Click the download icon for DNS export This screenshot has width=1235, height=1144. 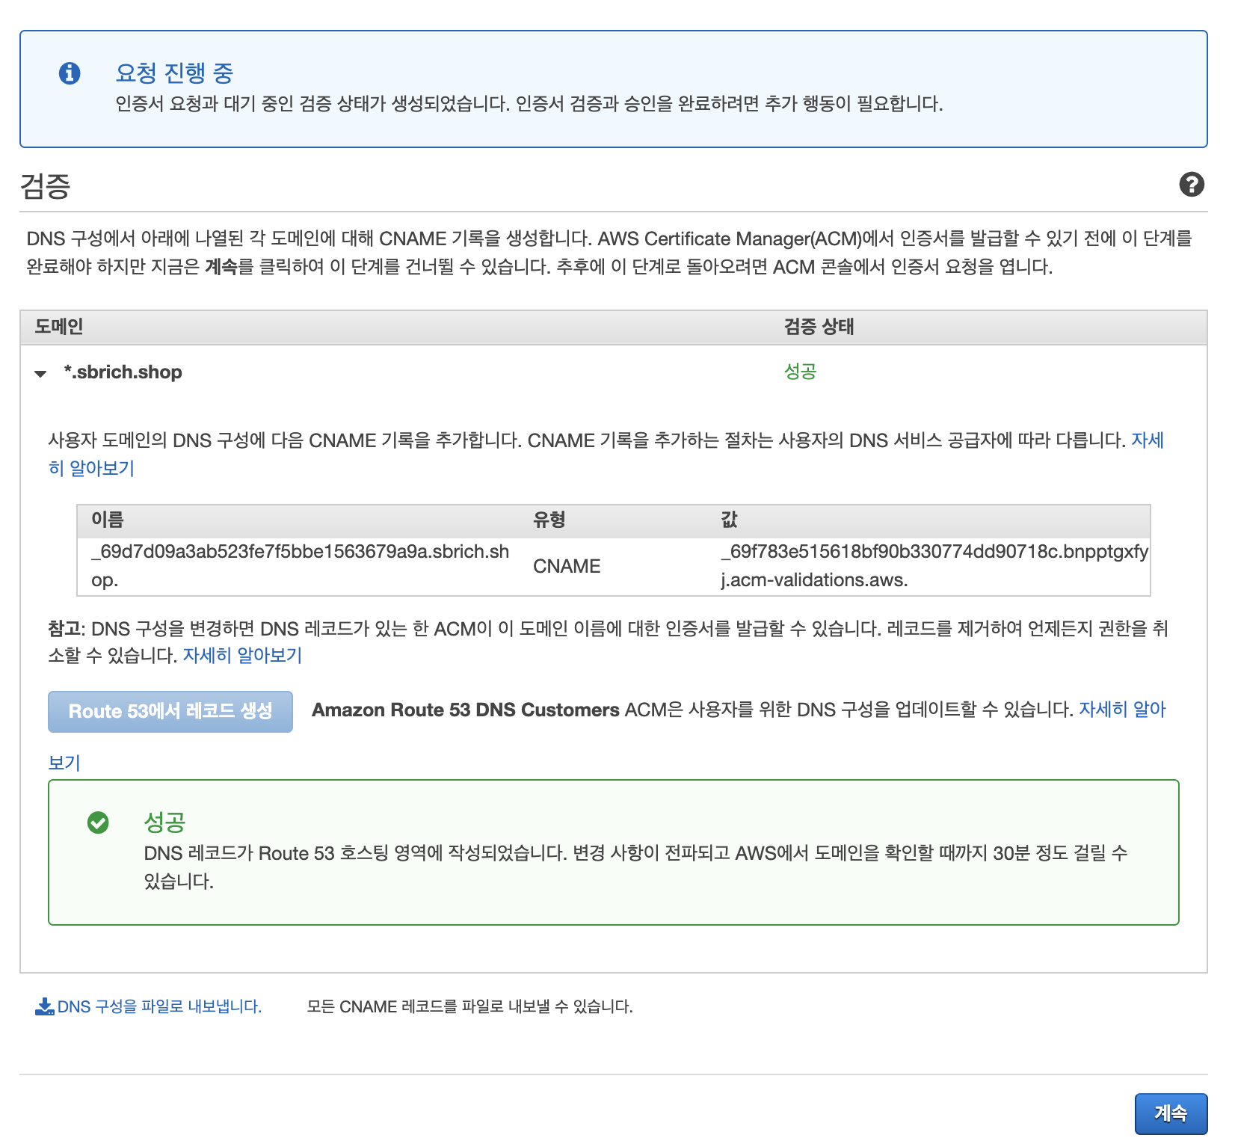[x=44, y=1006]
